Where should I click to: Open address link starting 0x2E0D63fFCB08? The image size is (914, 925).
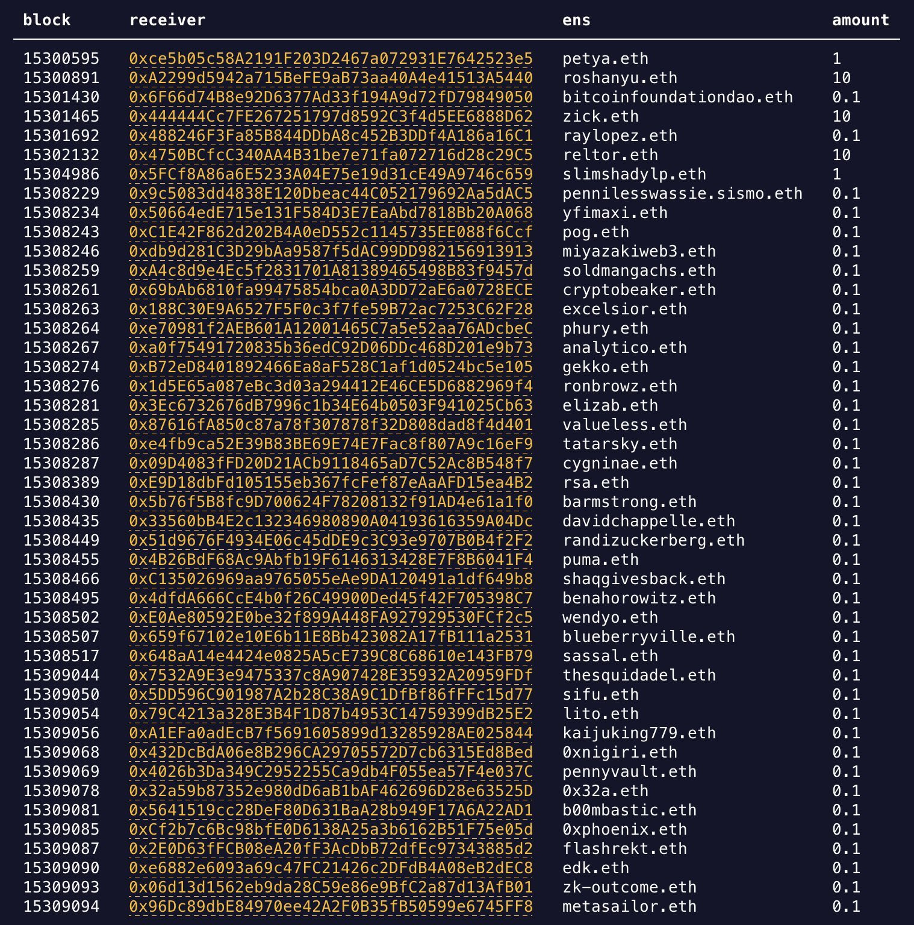pos(331,849)
